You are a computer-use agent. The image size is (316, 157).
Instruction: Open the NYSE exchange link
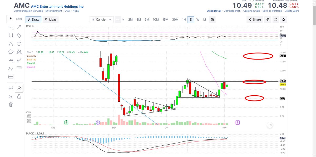point(76,11)
